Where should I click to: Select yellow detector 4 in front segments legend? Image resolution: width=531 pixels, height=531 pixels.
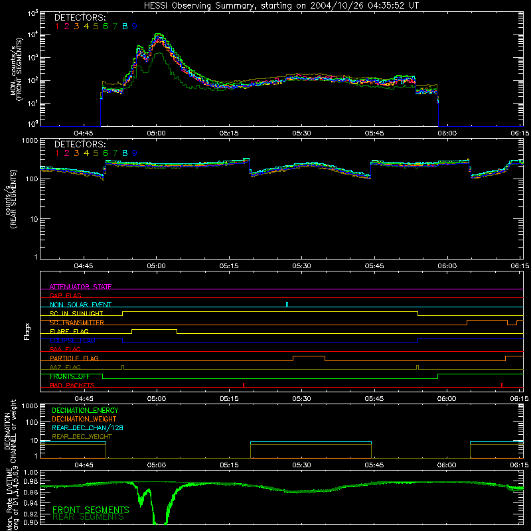pyautogui.click(x=86, y=26)
